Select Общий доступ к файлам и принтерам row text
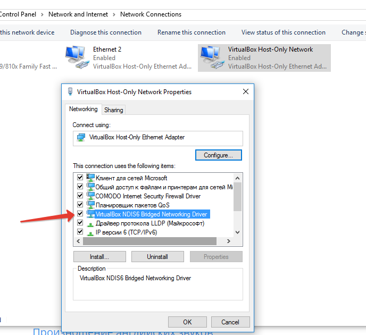Screen dimensions: 366x335 pos(164,187)
